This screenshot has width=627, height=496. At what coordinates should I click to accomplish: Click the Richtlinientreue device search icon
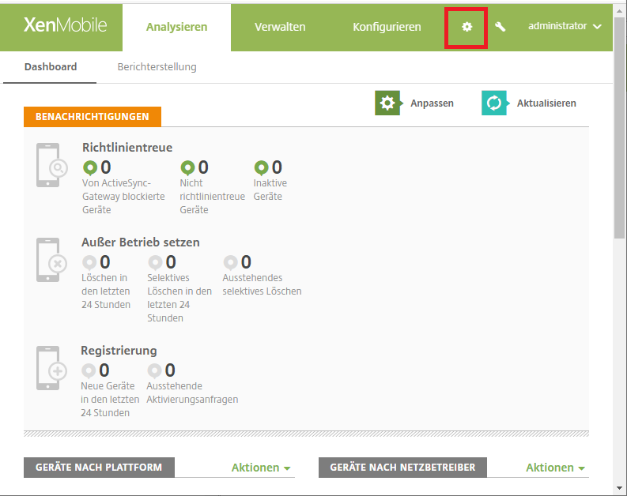[47, 165]
